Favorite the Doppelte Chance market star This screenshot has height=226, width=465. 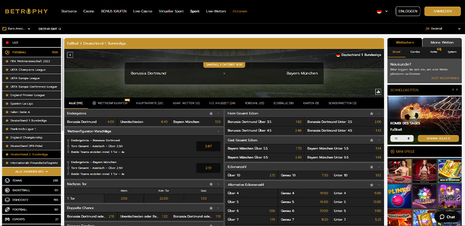[x=211, y=208]
